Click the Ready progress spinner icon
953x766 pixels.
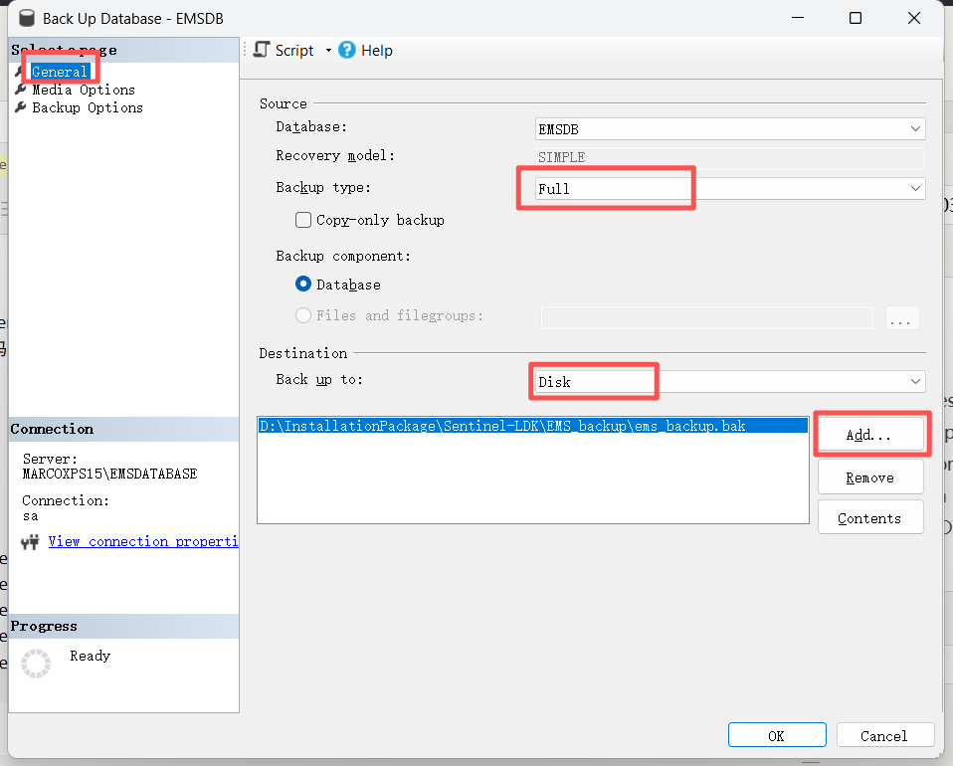pyautogui.click(x=36, y=664)
